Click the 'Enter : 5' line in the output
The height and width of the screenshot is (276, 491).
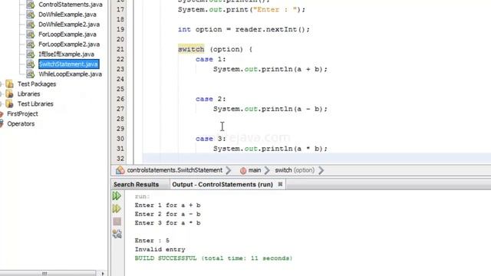click(x=152, y=241)
